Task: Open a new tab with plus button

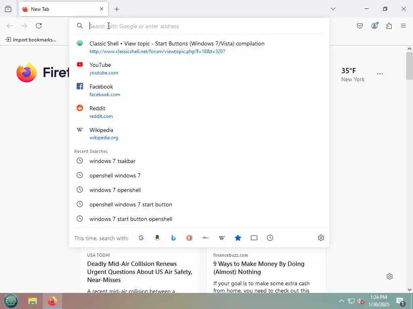Action: tap(117, 9)
